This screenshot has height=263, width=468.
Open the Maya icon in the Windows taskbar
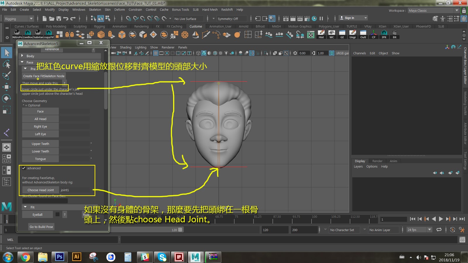196,257
